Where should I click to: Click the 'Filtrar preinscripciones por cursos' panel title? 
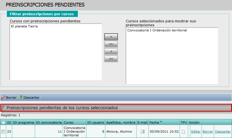coord(42,14)
